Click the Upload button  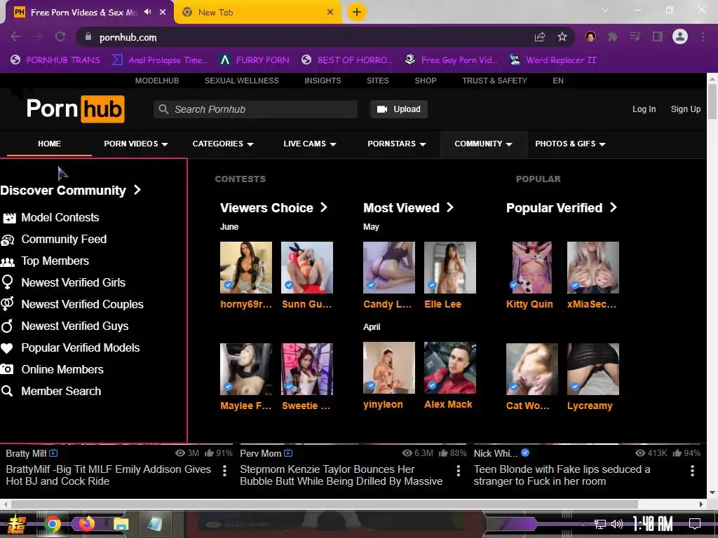[x=399, y=109]
